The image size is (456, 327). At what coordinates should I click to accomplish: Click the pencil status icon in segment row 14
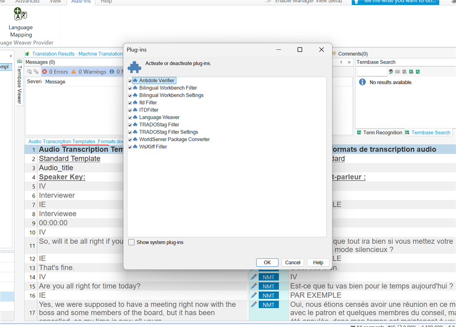coord(254,277)
